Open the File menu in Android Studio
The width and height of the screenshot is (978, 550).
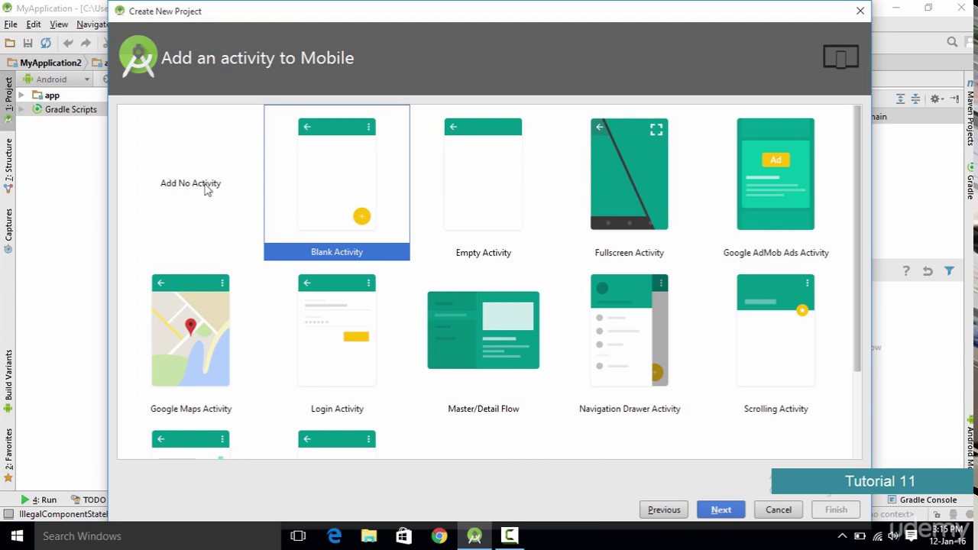11,24
